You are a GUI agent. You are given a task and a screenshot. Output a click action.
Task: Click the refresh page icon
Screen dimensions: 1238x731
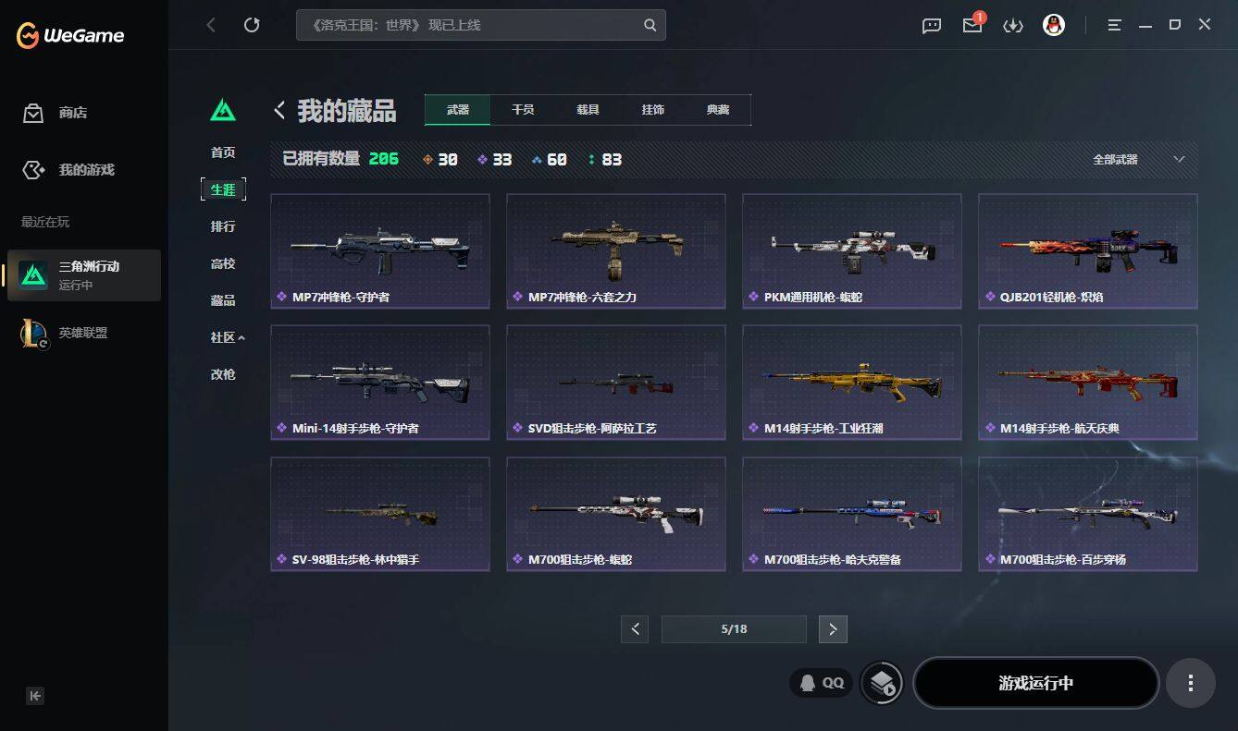coord(252,25)
